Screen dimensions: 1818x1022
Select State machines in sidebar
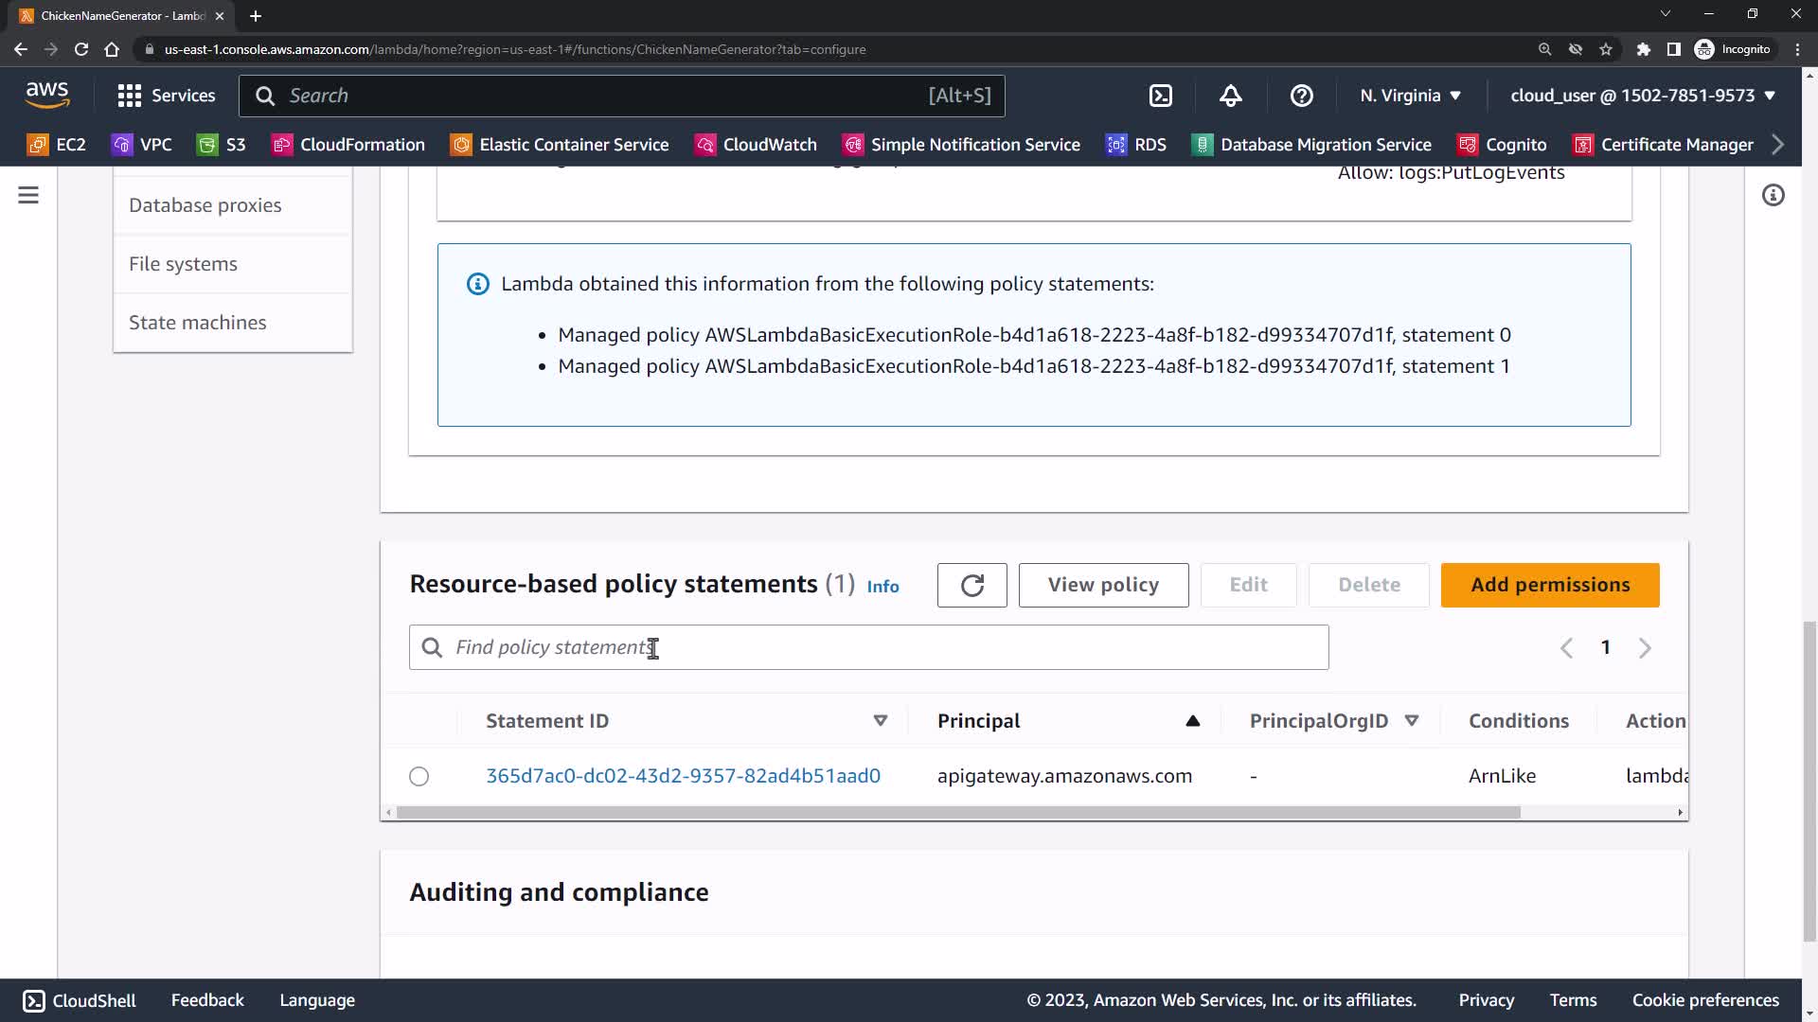197,323
